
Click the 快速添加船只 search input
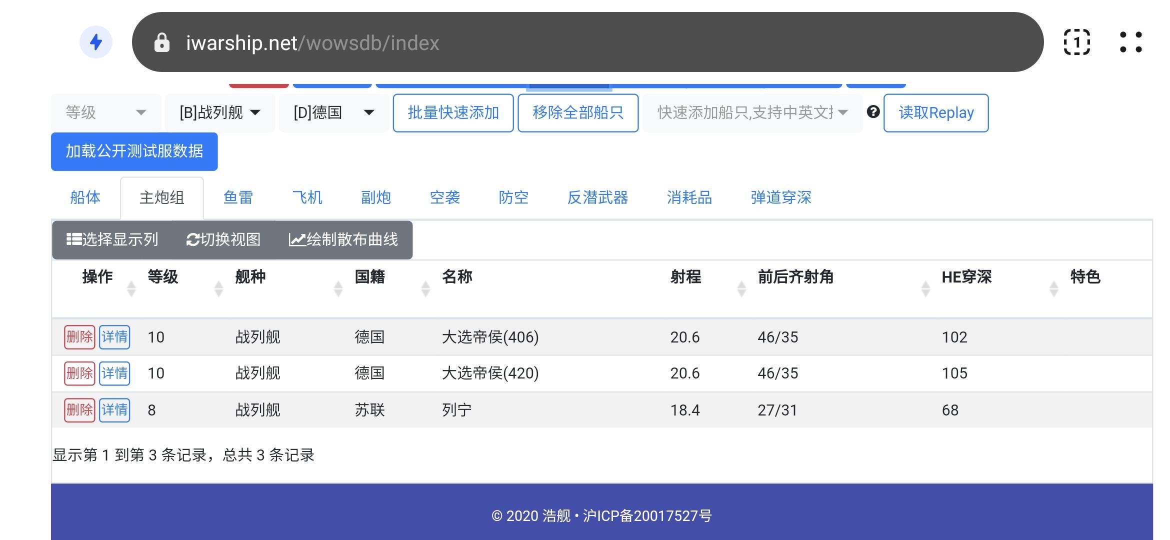[745, 113]
